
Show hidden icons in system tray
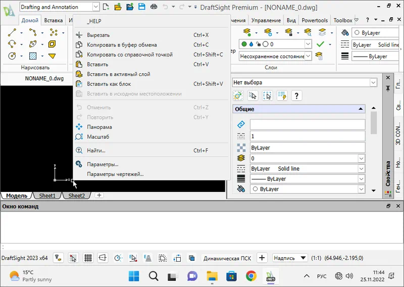coord(307,276)
